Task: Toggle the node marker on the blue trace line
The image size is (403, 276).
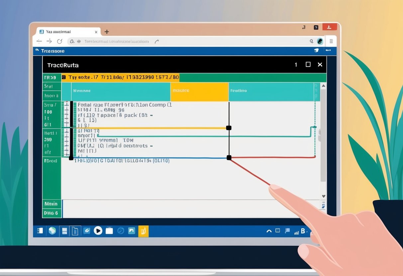Action: [229, 158]
